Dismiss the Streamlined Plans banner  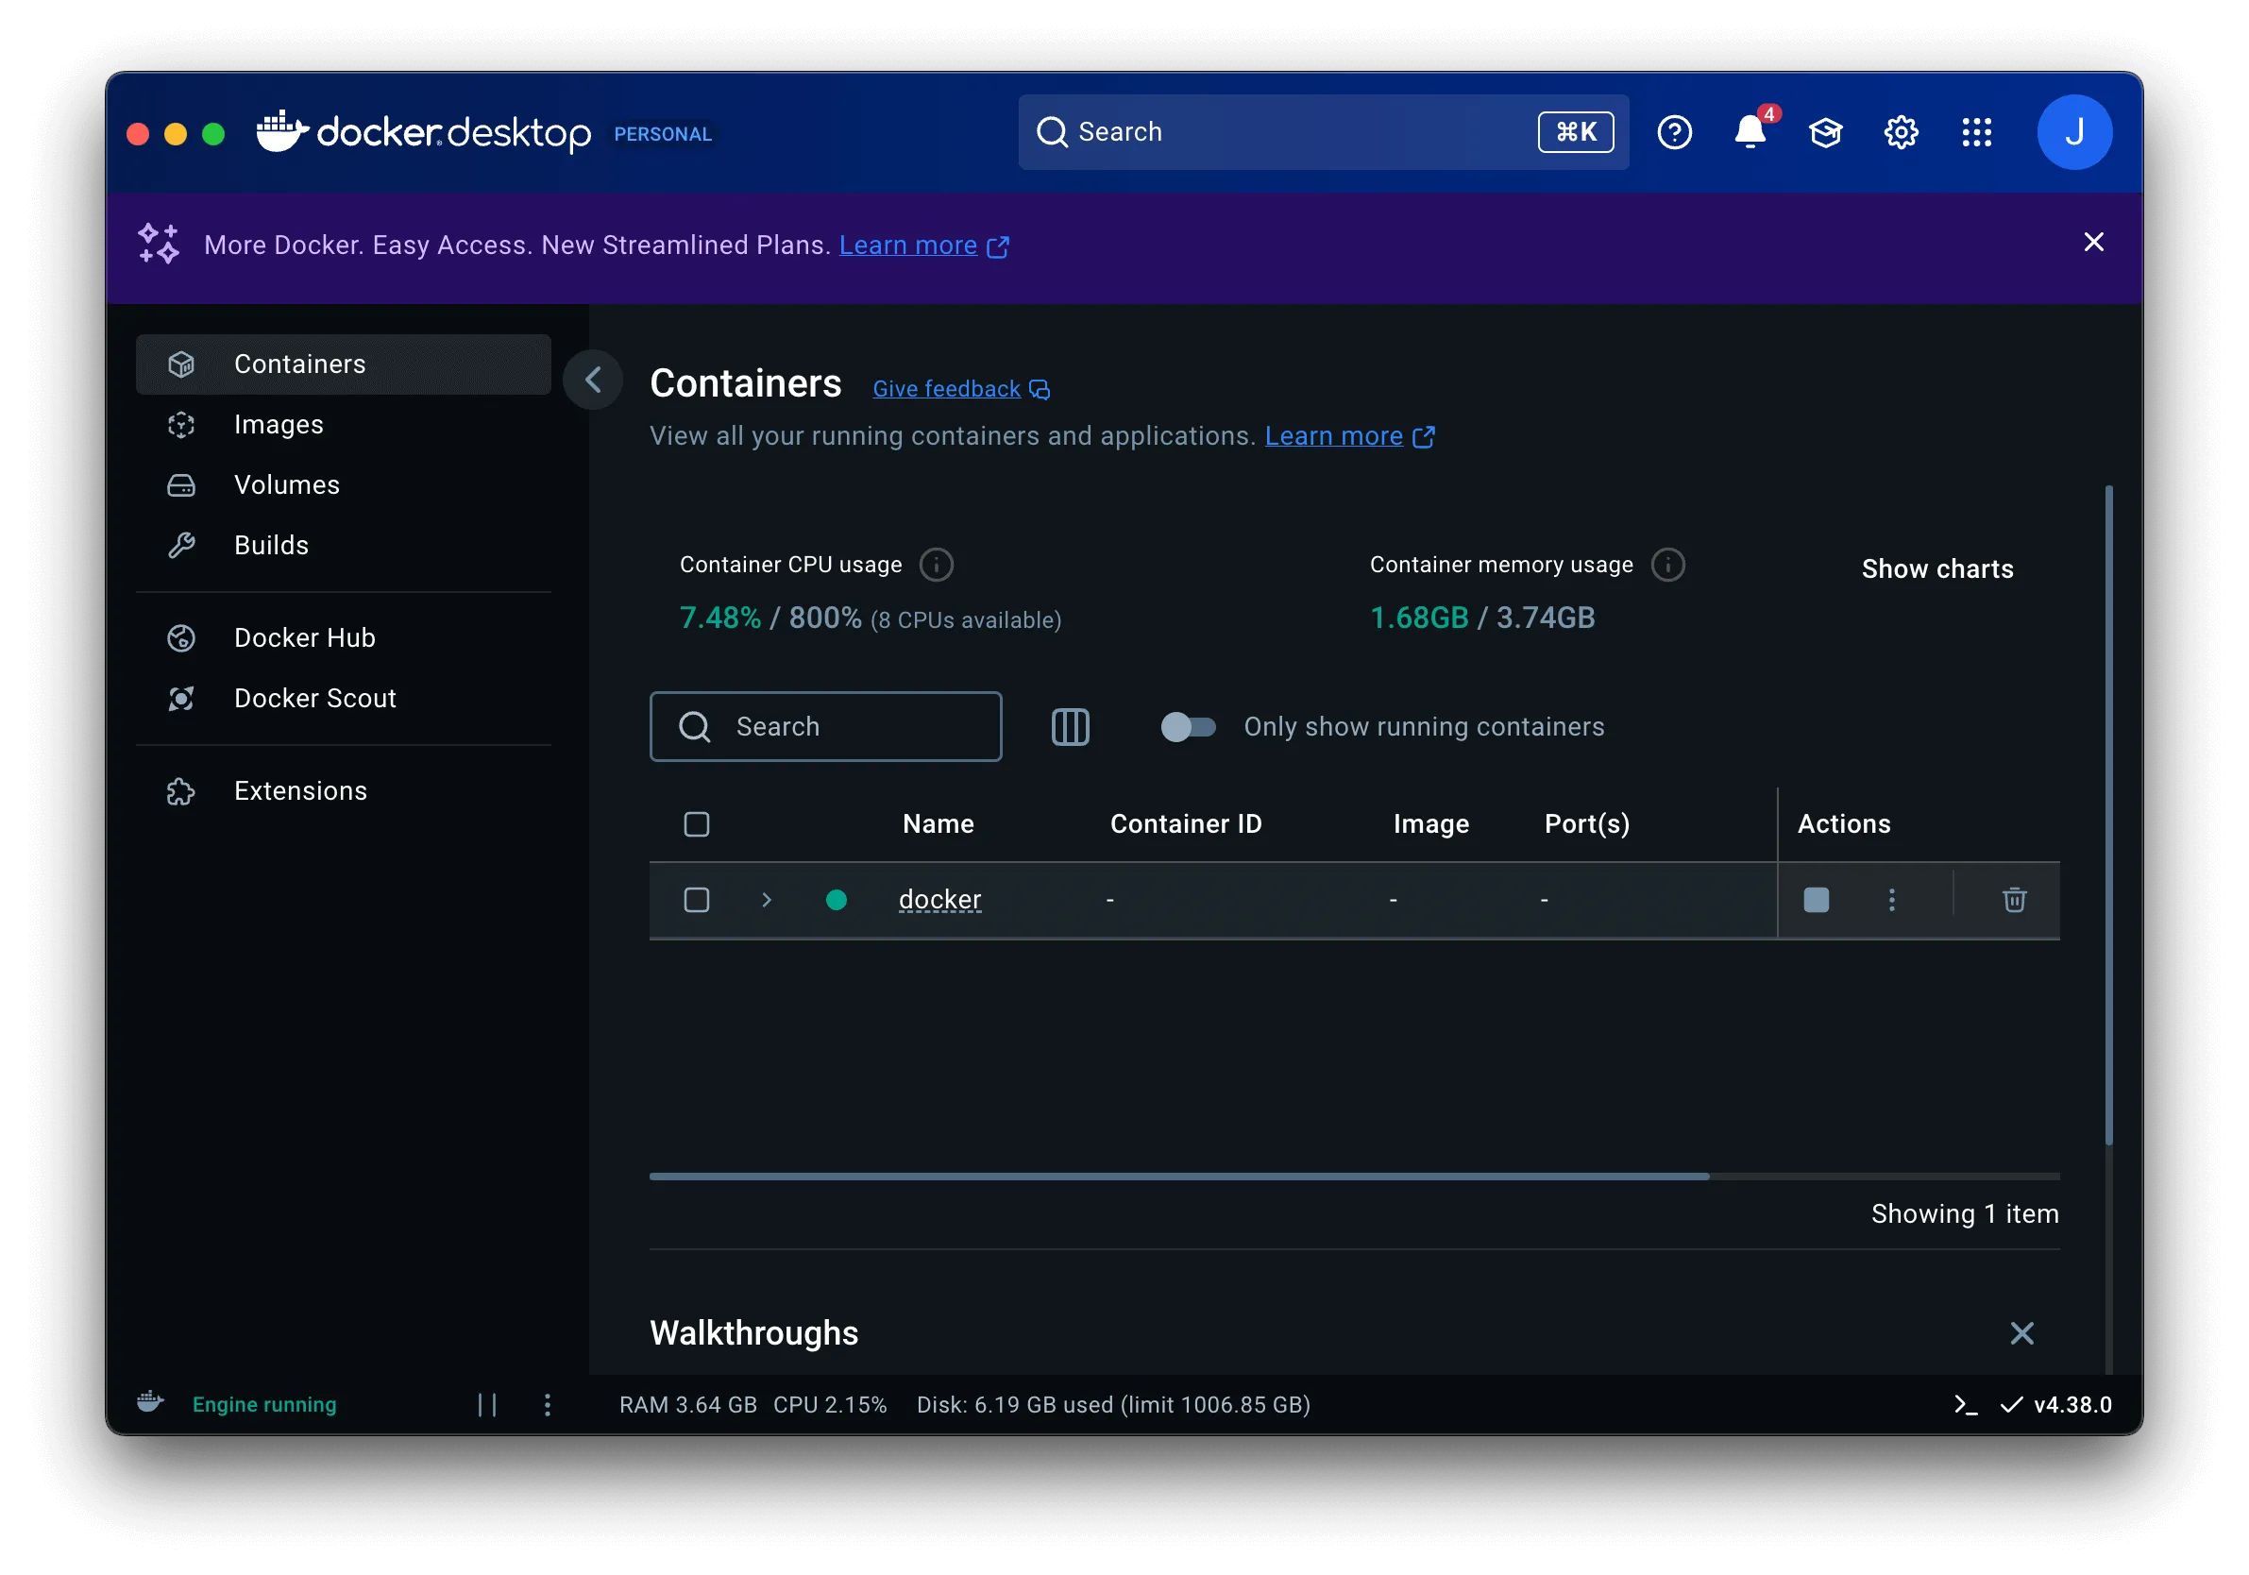[2093, 242]
